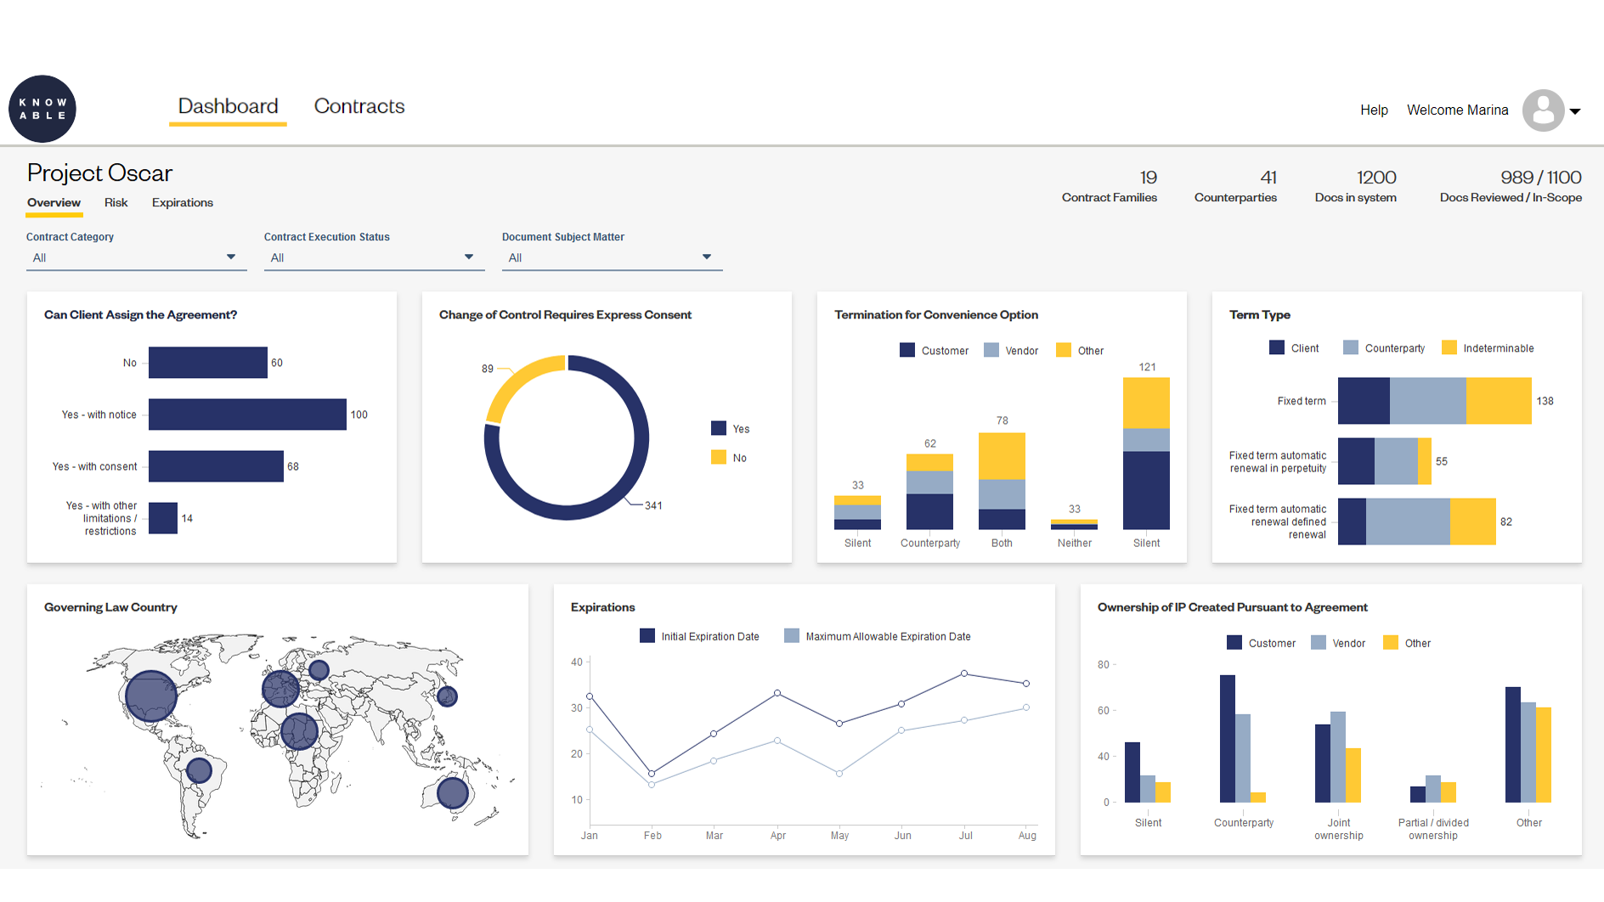1604x902 pixels.
Task: Toggle Customer legend in Termination for Convenience
Action: pos(907,350)
